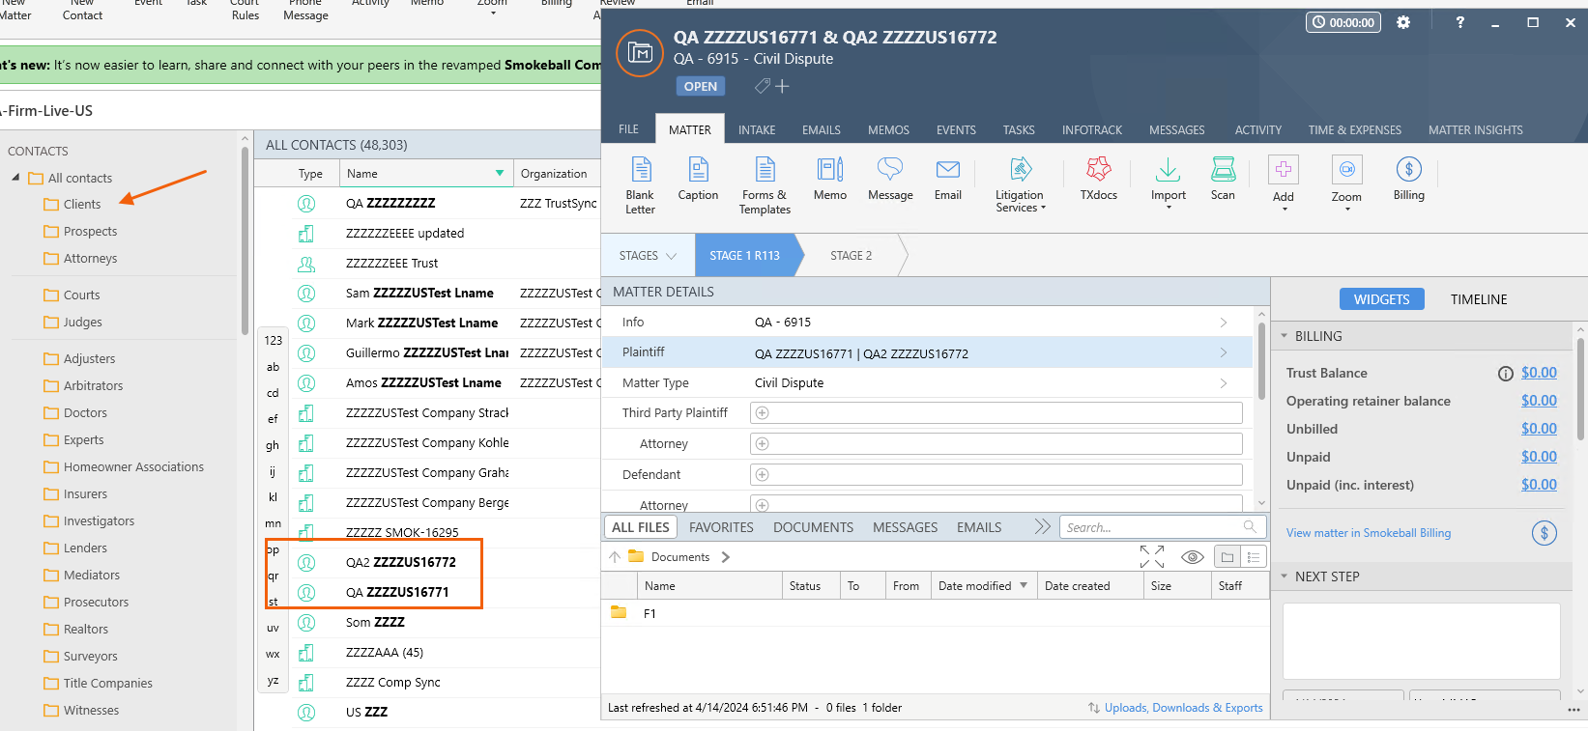1588x731 pixels.
Task: Click the Uploads, Downloads & Exports icon
Action: click(x=1094, y=708)
